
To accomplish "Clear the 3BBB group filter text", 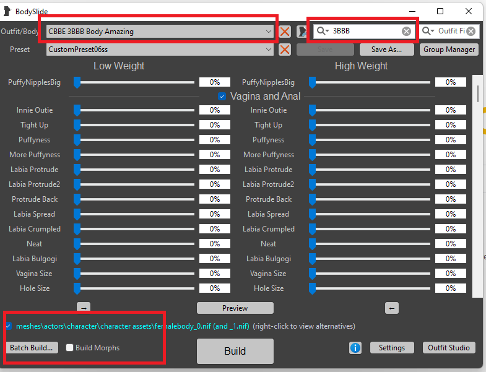I will (x=406, y=31).
